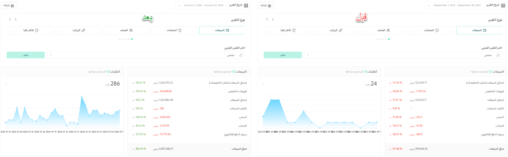Click the active green carousel dot in January 2024 report
The image size is (508, 157).
coord(132,39)
